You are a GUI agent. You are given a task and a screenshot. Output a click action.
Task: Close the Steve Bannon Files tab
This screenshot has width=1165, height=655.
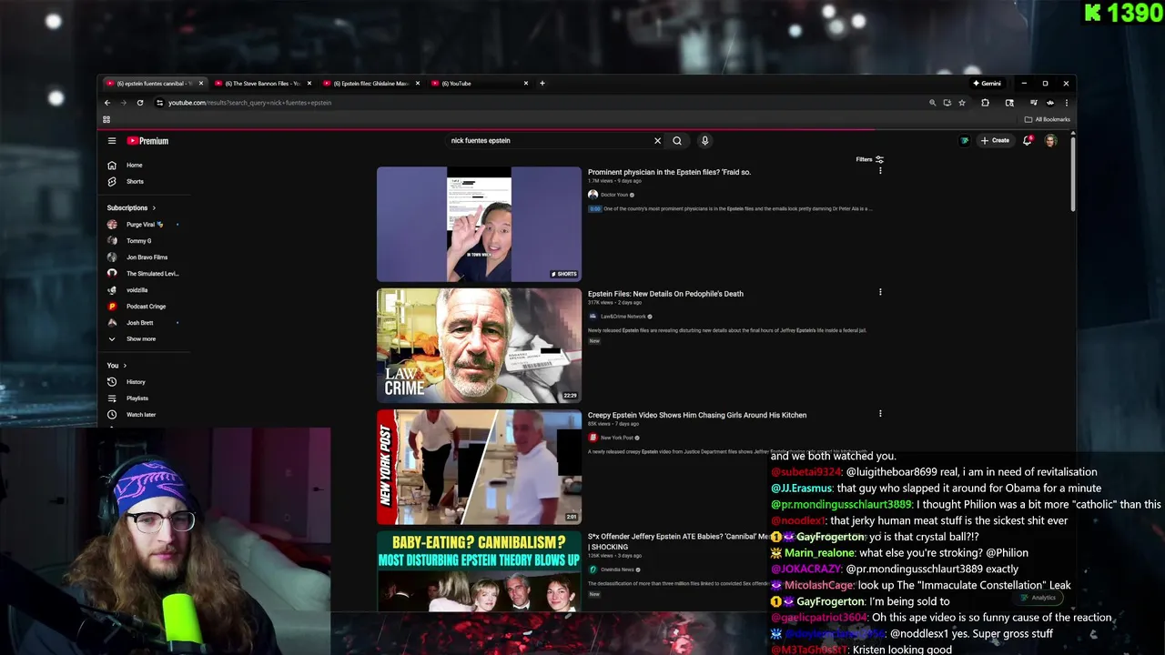[309, 84]
